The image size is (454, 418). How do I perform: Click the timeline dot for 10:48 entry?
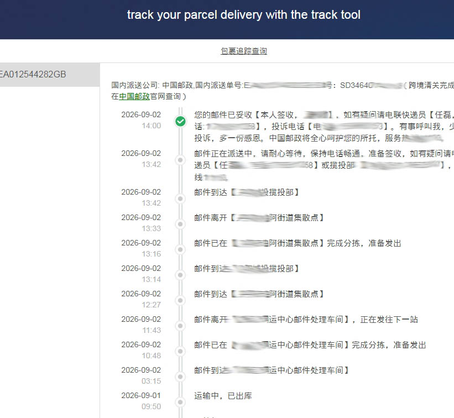(180, 352)
